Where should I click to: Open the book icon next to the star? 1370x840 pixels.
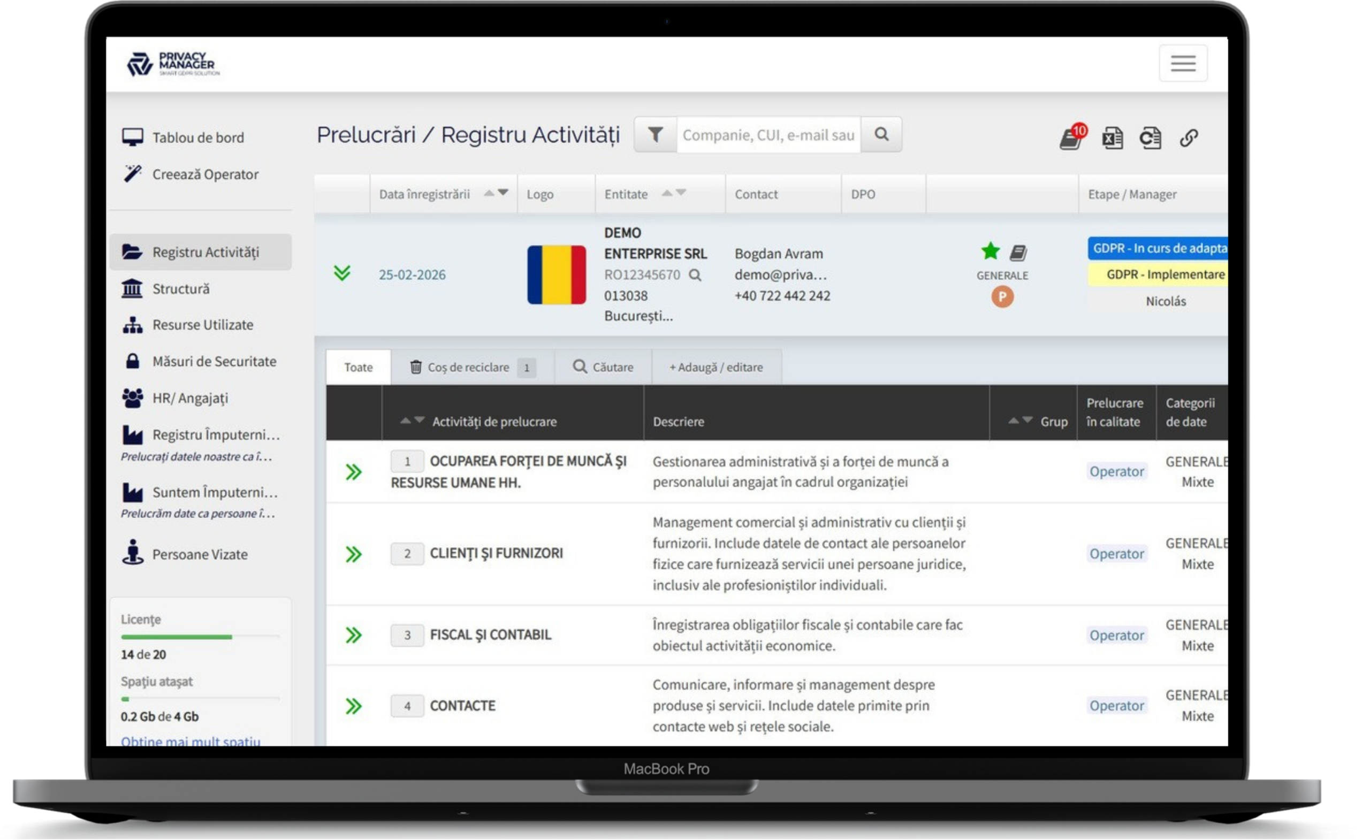pos(1018,253)
